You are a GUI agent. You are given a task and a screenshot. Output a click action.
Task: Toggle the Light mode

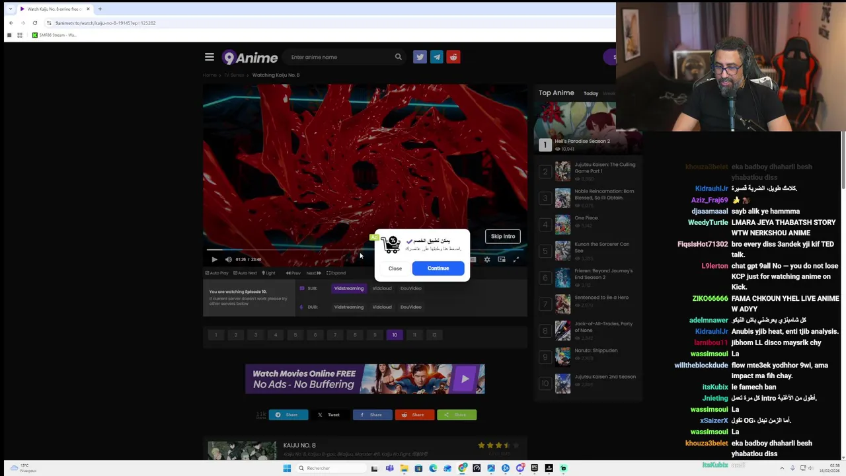(269, 273)
